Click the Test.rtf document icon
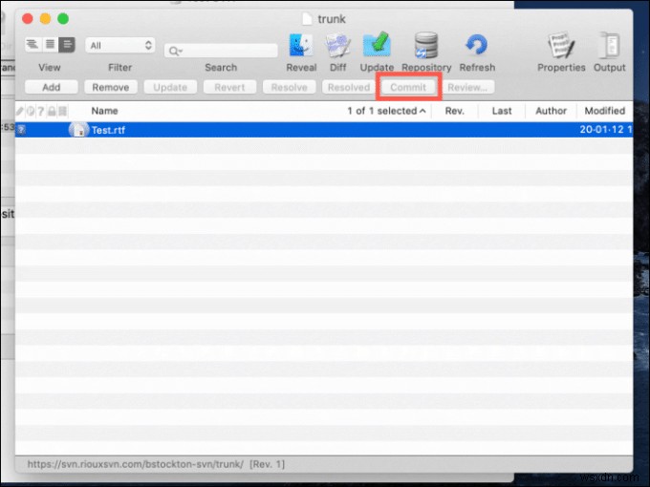Viewport: 650px width, 487px height. coord(78,130)
